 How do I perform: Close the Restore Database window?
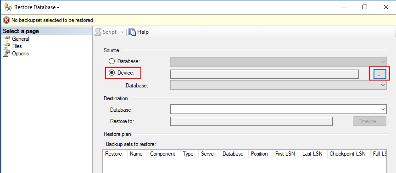point(385,7)
